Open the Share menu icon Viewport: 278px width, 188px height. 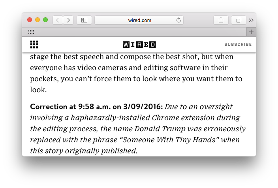coord(221,20)
